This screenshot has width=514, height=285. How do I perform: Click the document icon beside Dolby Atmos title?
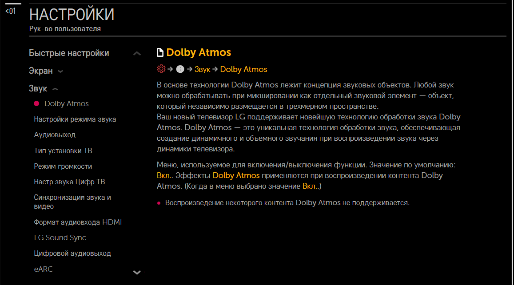point(160,53)
